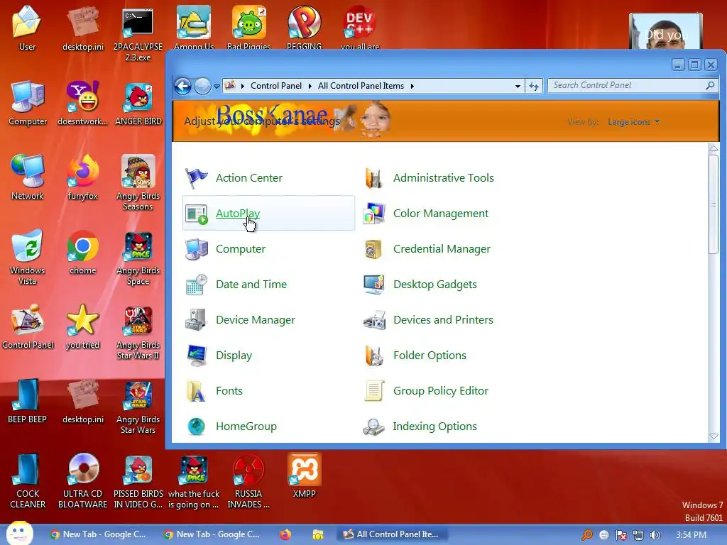Viewport: 727px width, 545px height.
Task: Open the AutoPlay icon
Action: (x=197, y=214)
